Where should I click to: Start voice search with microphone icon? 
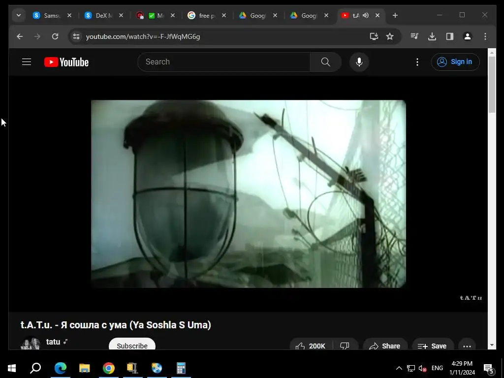(359, 62)
